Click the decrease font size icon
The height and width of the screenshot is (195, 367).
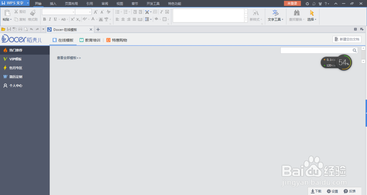[102, 12]
